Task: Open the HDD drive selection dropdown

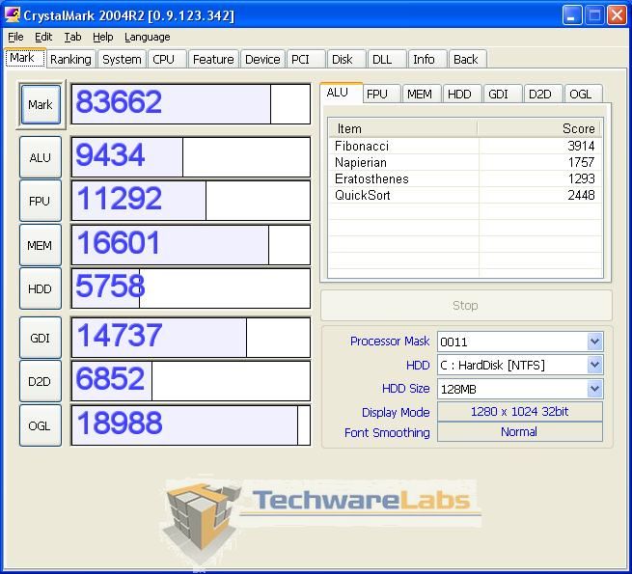Action: (594, 365)
